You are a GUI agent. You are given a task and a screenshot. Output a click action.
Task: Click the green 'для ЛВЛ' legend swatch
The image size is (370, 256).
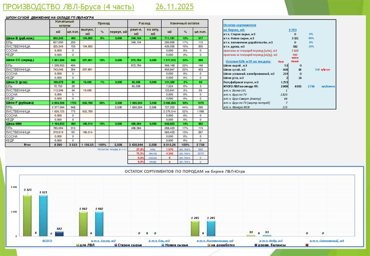pyautogui.click(x=78, y=245)
